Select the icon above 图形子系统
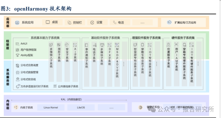221x118 pixels. pos(59,45)
